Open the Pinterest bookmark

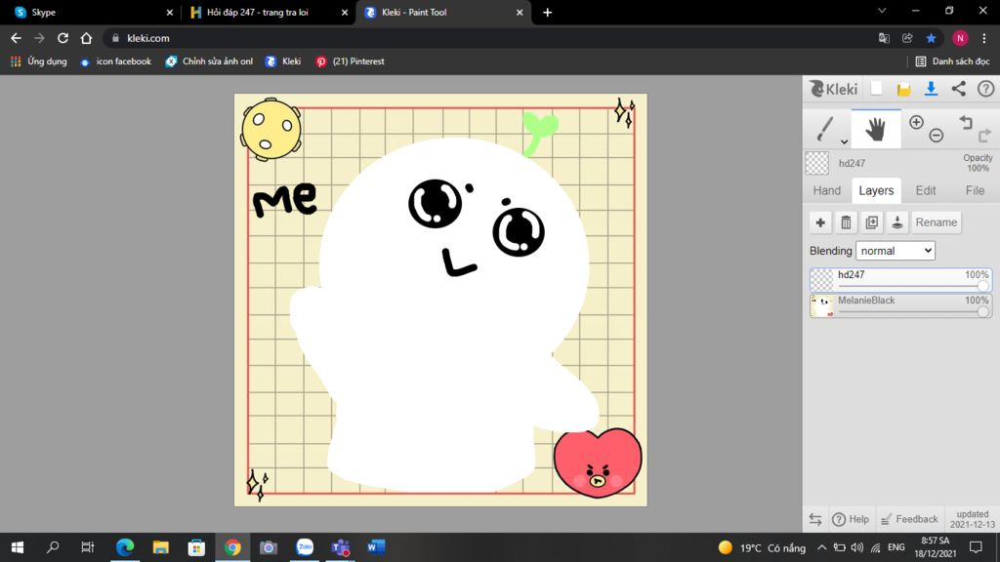(x=351, y=61)
